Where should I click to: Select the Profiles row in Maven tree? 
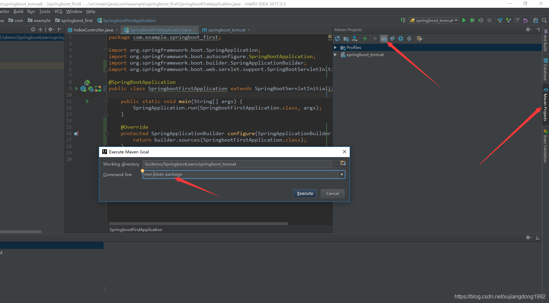point(437,48)
